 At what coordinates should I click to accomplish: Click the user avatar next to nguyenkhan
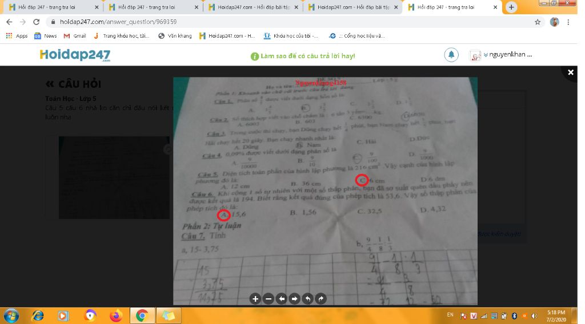[x=475, y=55]
